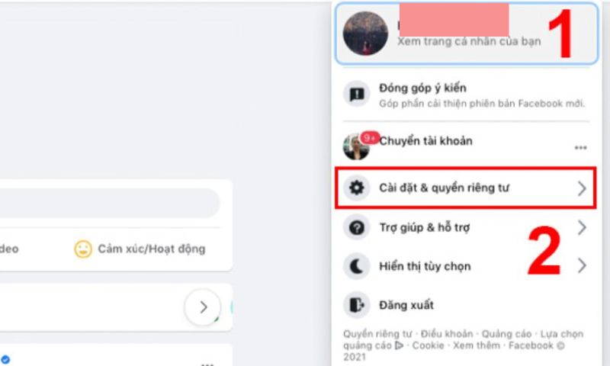
Task: Click the gear icon for settings and privacy
Action: (x=356, y=188)
